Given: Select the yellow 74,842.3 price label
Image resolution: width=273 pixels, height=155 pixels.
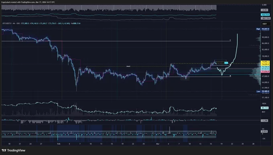Looking at the screenshot, I should click(x=265, y=62).
